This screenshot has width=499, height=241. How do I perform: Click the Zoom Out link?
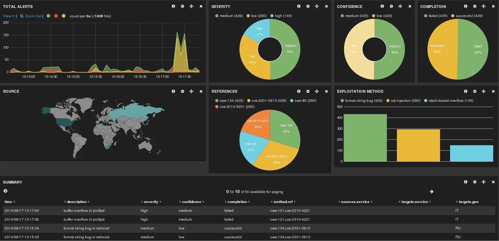[x=31, y=16]
